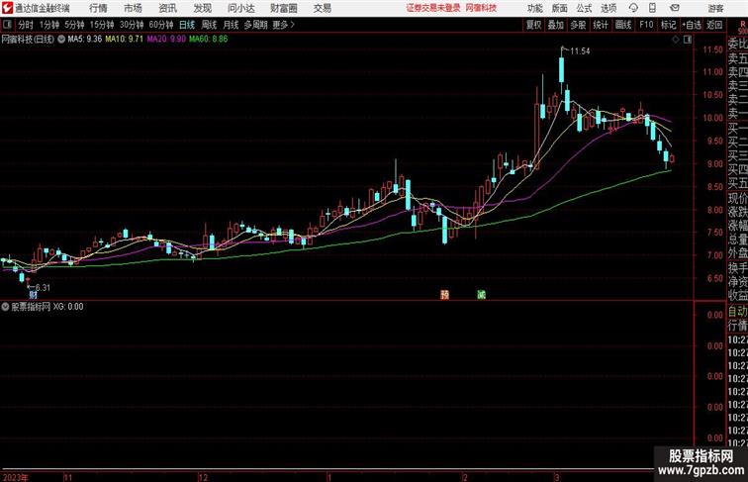Click the 自动 label in the right panel
The height and width of the screenshot is (482, 748).
point(737,312)
